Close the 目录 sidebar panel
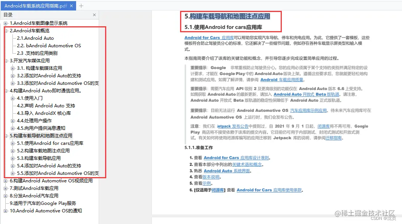The height and width of the screenshot is (224, 402). (94, 14)
